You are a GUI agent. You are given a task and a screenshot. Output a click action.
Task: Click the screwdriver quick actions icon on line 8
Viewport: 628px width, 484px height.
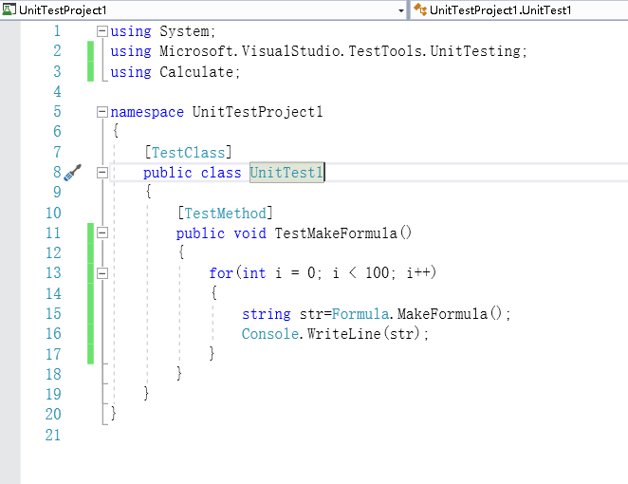click(72, 173)
